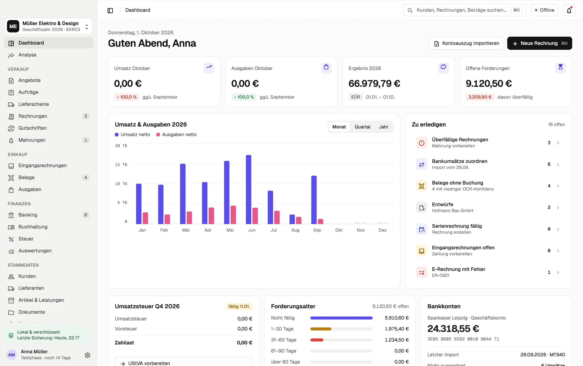Toggle Ausgaben netto legend series
This screenshot has width=583, height=366.
pyautogui.click(x=176, y=135)
